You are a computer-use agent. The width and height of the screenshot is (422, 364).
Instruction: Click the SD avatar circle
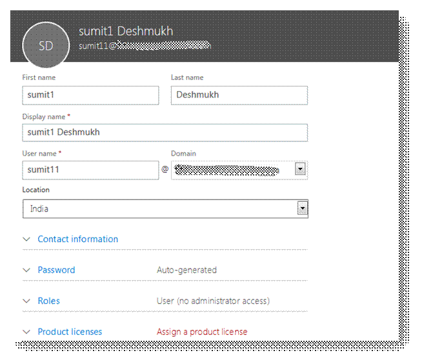tap(45, 46)
